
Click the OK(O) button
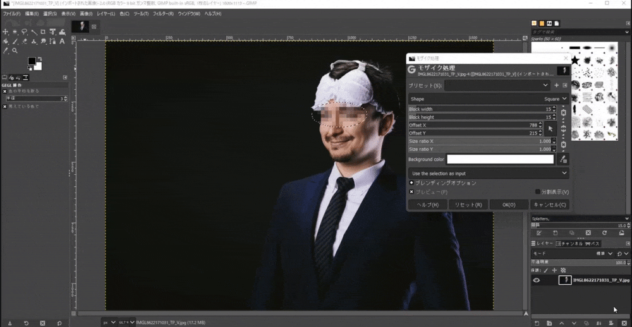point(509,205)
